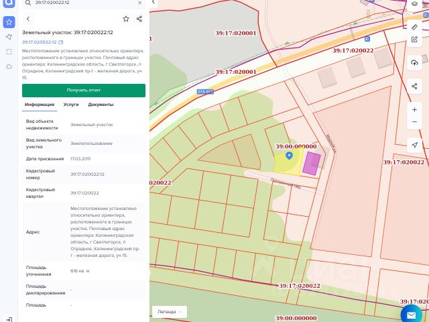Image resolution: width=429 pixels, height=322 pixels.
Task: Locate me with the navigation arrow button
Action: [x=414, y=145]
